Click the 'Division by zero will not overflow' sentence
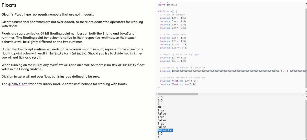Viewport: 307px width, 140px height. click(x=51, y=77)
